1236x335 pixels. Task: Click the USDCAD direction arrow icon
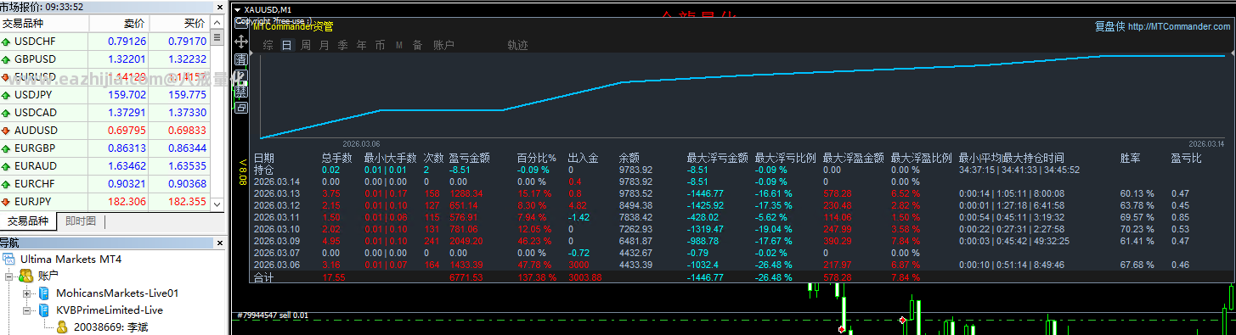click(7, 113)
